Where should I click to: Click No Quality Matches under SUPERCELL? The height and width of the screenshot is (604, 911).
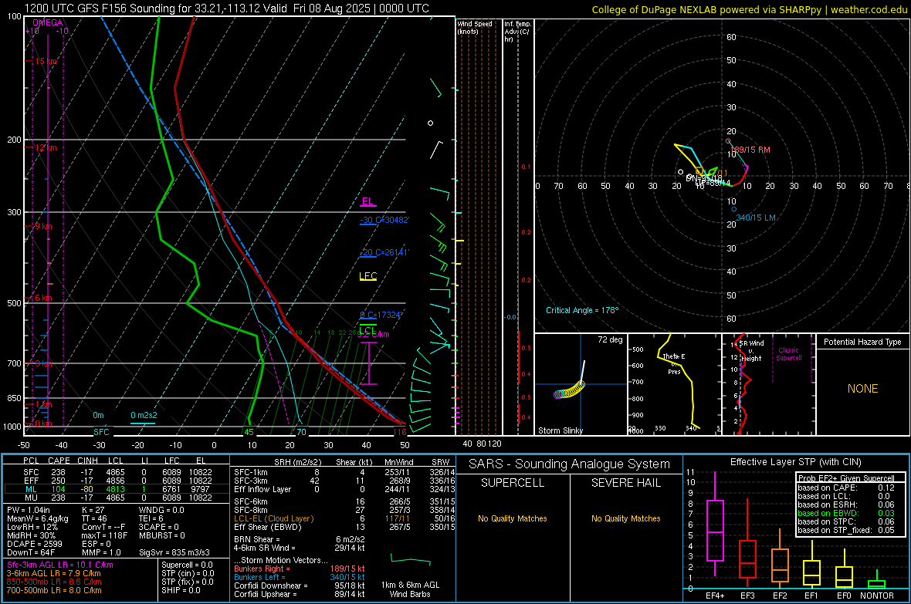coord(513,518)
